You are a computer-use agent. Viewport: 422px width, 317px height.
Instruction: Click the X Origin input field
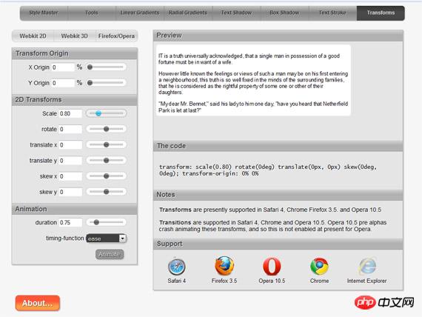click(x=63, y=67)
